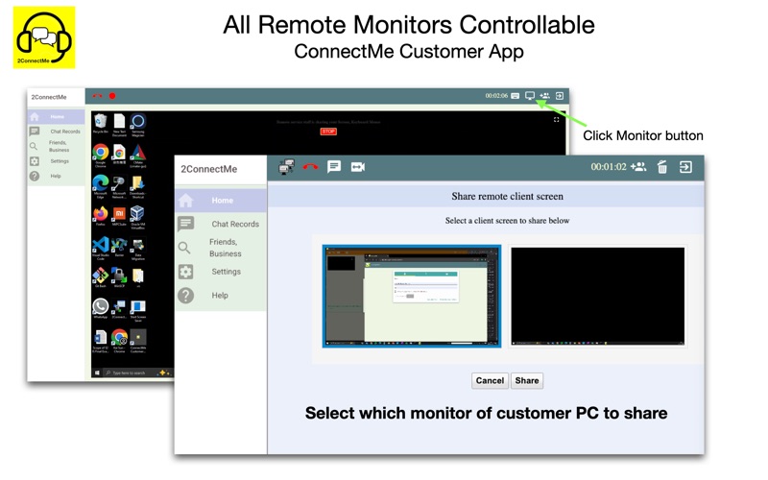Click 'Select a client screen to share below' text

[508, 221]
